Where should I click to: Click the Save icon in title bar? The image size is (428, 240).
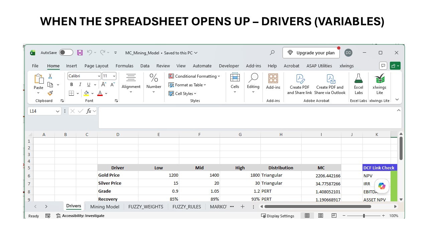[x=80, y=53]
